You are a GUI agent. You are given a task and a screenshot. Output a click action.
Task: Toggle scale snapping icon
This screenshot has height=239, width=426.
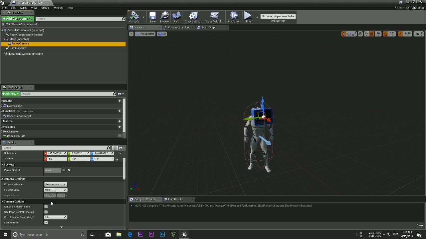pos(400,34)
